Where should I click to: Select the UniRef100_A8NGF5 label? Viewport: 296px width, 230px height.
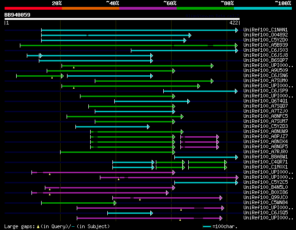point(265,147)
